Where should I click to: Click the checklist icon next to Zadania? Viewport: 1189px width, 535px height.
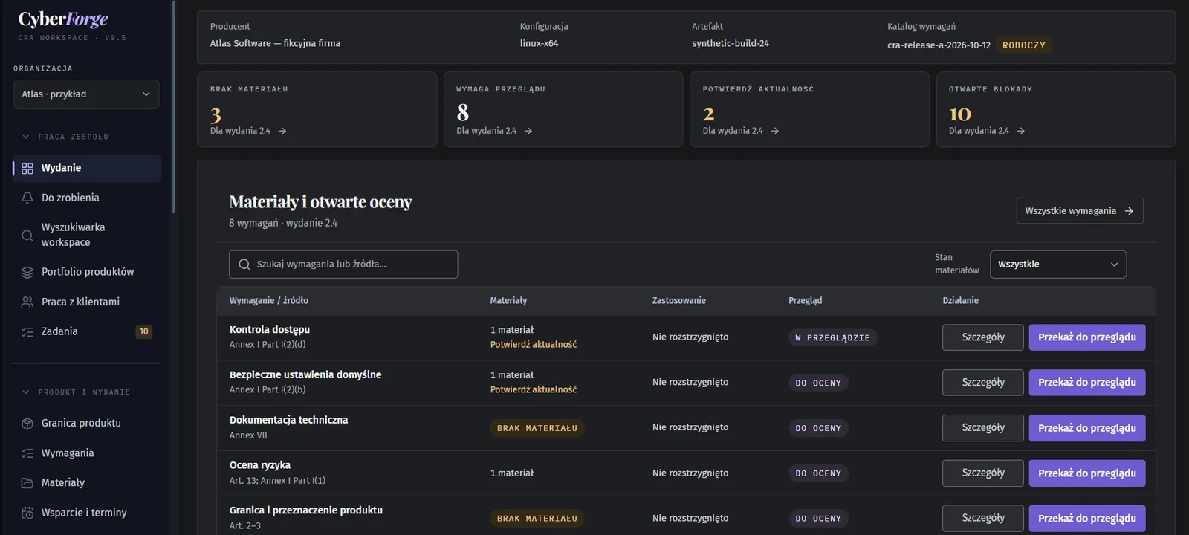click(27, 332)
